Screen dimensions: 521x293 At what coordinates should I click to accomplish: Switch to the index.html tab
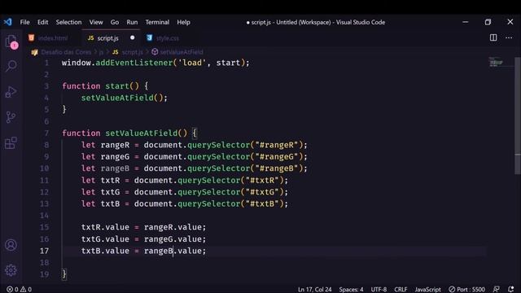(52, 38)
